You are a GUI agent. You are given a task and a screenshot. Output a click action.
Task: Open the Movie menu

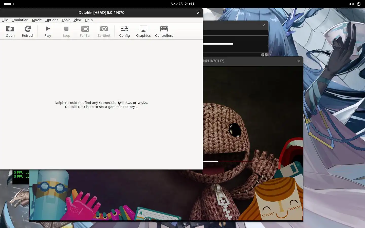(37, 20)
